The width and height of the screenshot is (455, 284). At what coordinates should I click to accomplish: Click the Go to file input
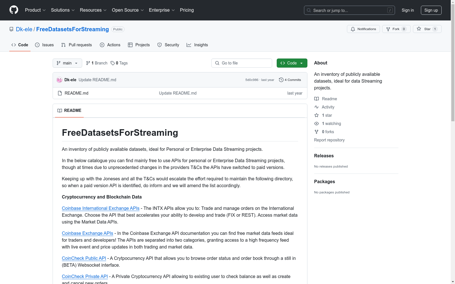coord(242,63)
